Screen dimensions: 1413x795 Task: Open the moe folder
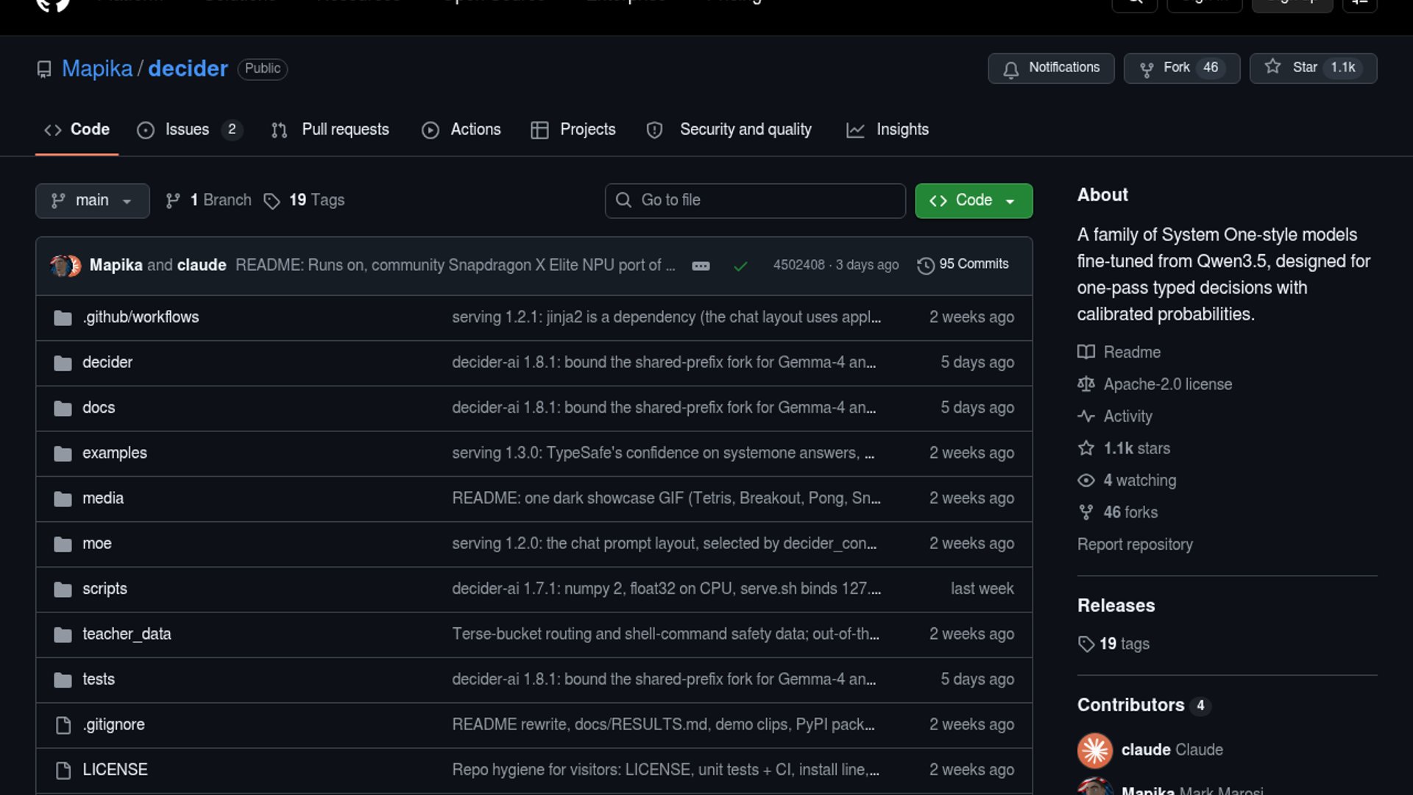pos(97,543)
